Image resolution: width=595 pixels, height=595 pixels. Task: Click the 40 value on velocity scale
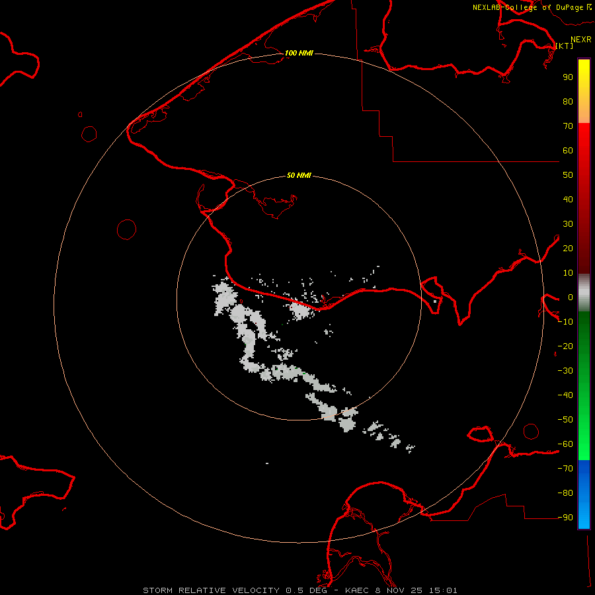click(568, 199)
